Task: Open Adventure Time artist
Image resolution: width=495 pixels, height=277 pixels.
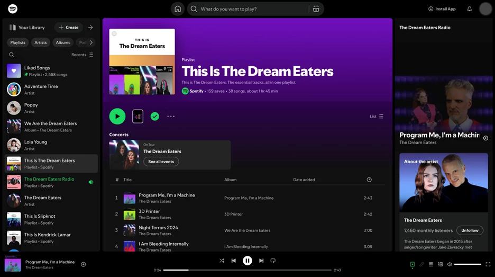Action: coord(51,90)
